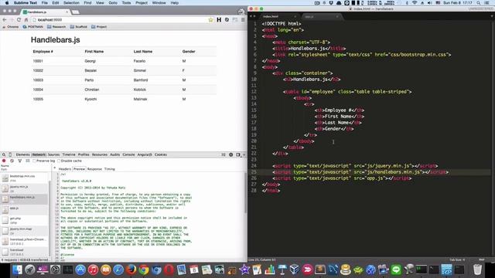Screen dimensions: 495x278
Task: Open the Goto menu
Action: (x=113, y=3)
